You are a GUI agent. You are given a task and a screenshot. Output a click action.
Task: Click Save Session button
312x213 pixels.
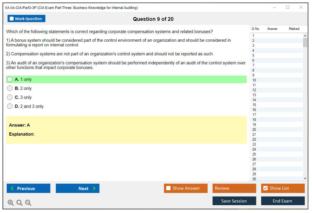(x=234, y=201)
